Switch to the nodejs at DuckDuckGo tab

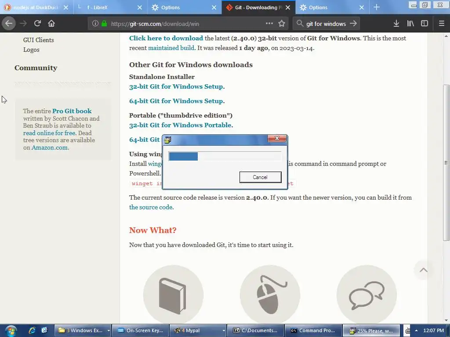coord(36,7)
